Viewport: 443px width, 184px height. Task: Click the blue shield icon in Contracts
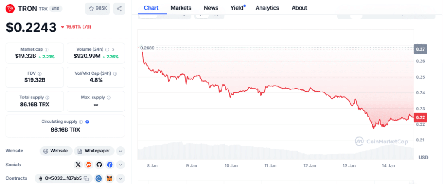[x=99, y=178]
